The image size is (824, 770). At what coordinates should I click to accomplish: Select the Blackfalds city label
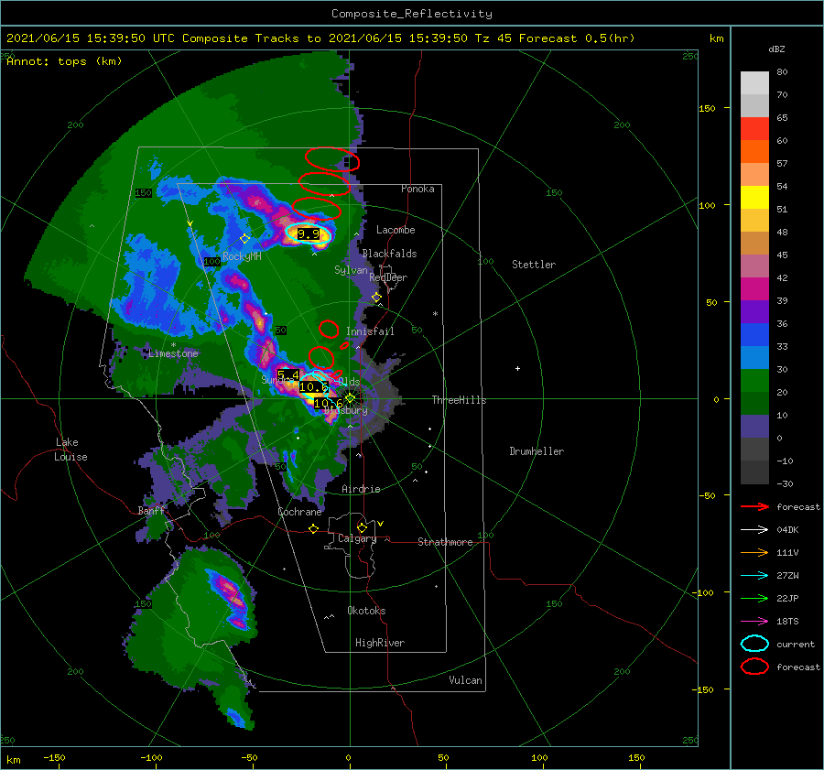pos(389,254)
